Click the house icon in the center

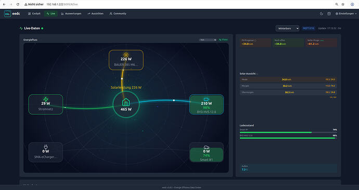(126, 102)
